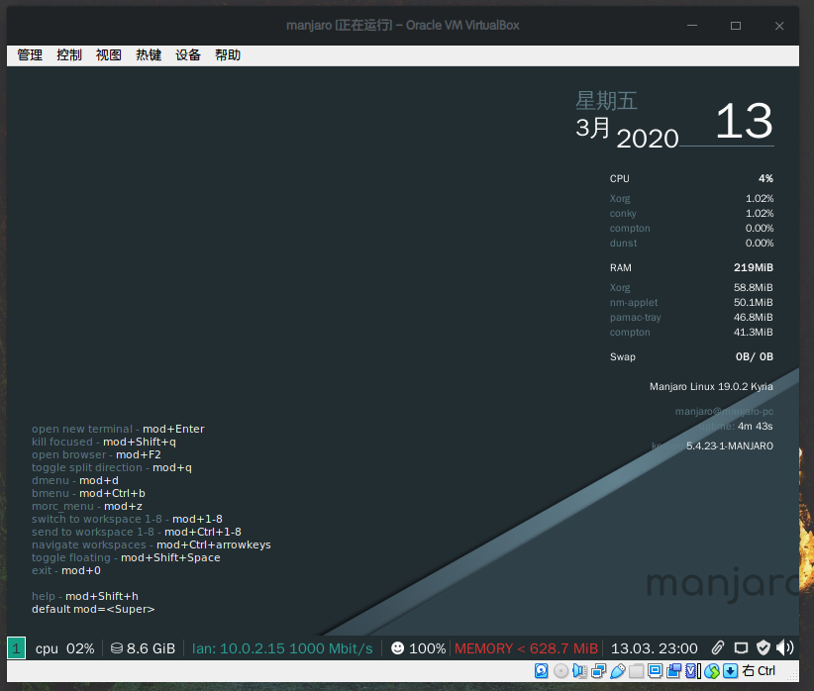Click the large date number 13
814x691 pixels.
(744, 121)
